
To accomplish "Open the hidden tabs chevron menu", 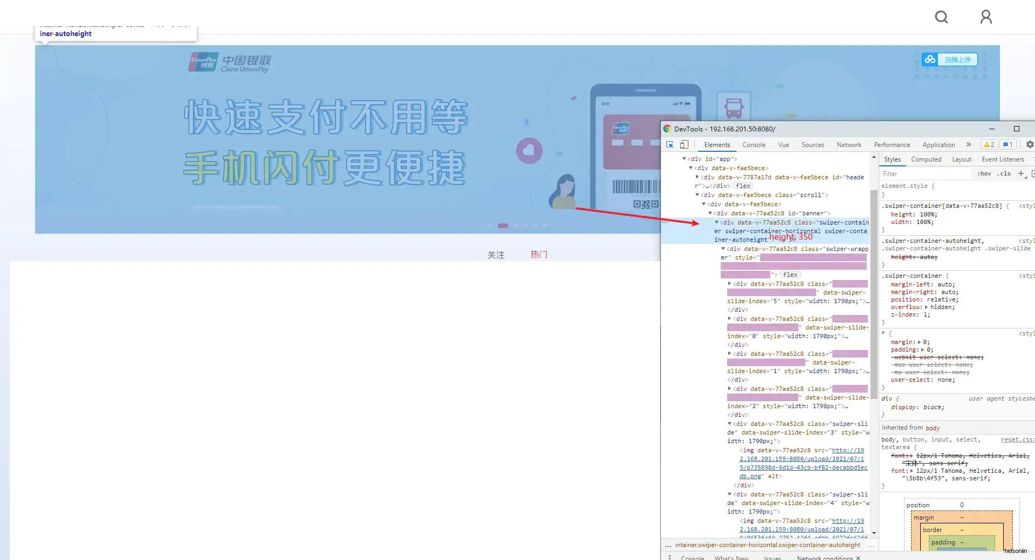I will tap(969, 144).
